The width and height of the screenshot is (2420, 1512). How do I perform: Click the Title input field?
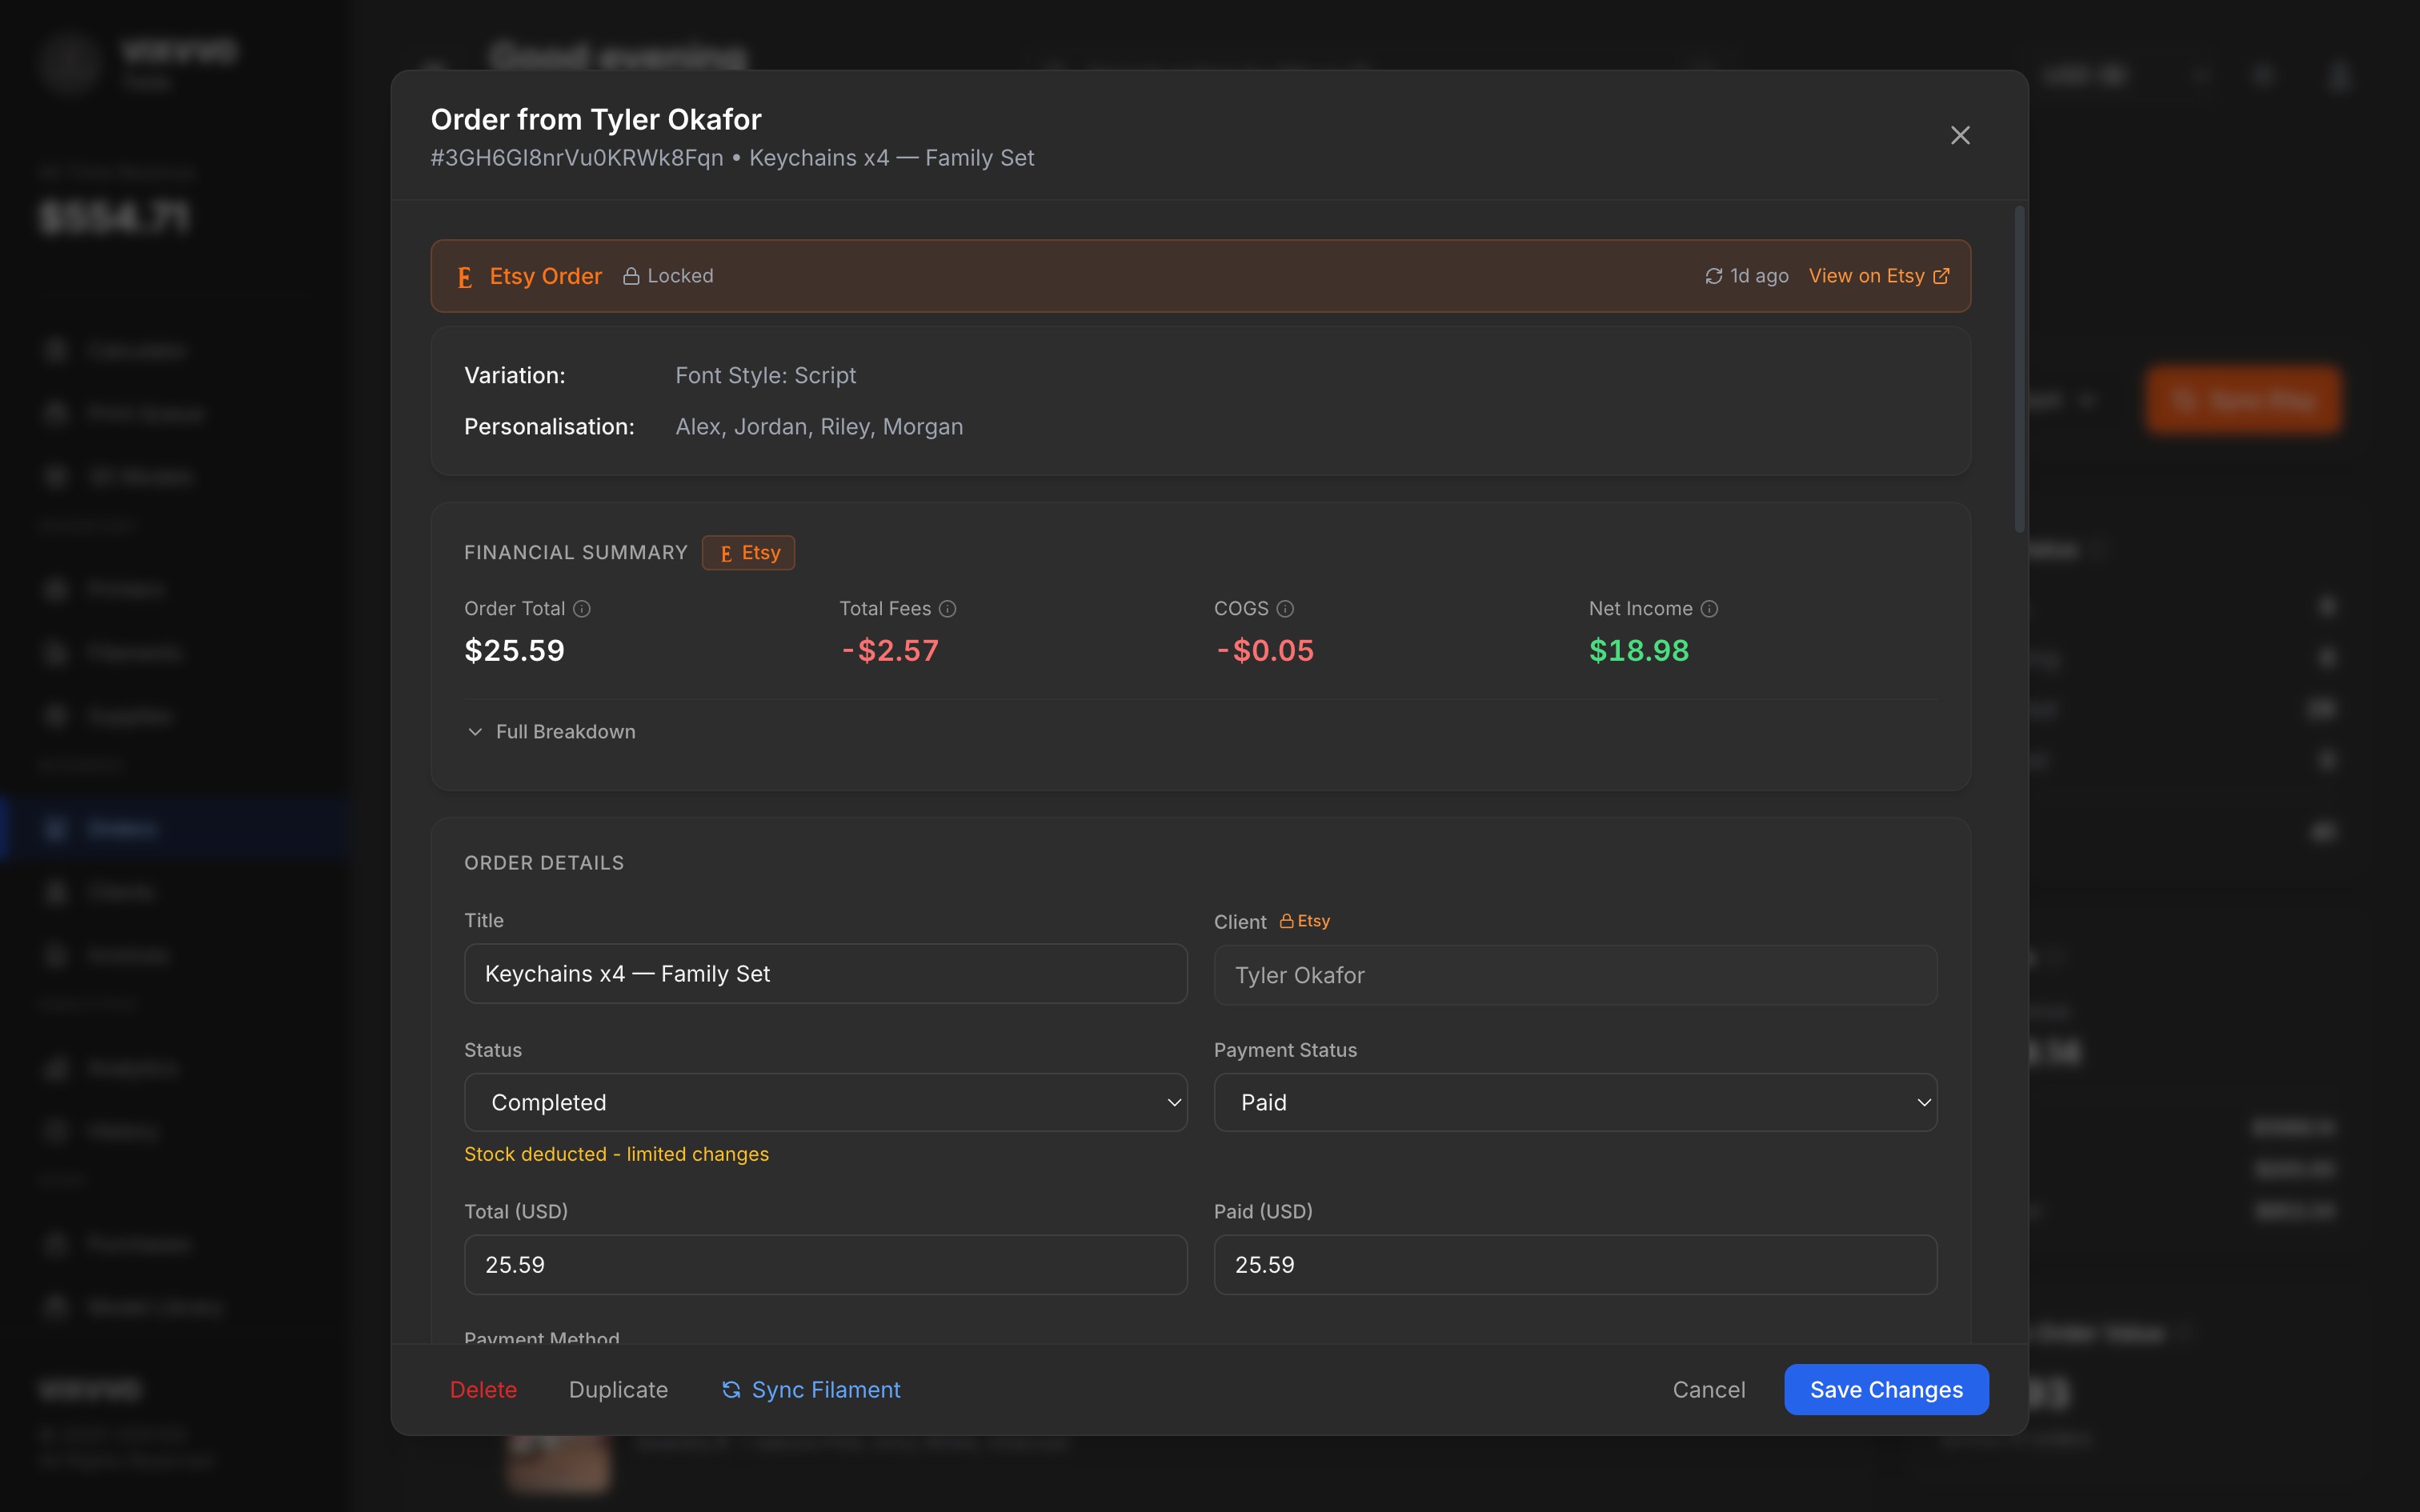point(825,974)
